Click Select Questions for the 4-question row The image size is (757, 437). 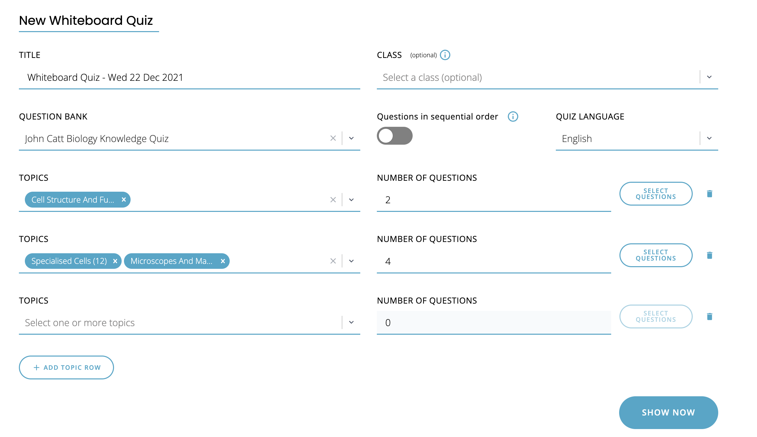(656, 255)
